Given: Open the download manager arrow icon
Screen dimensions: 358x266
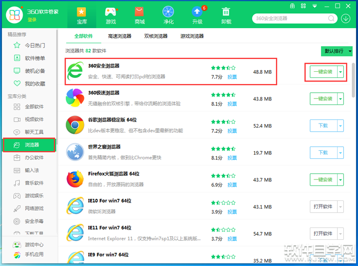Looking at the screenshot, I should click(346, 18).
